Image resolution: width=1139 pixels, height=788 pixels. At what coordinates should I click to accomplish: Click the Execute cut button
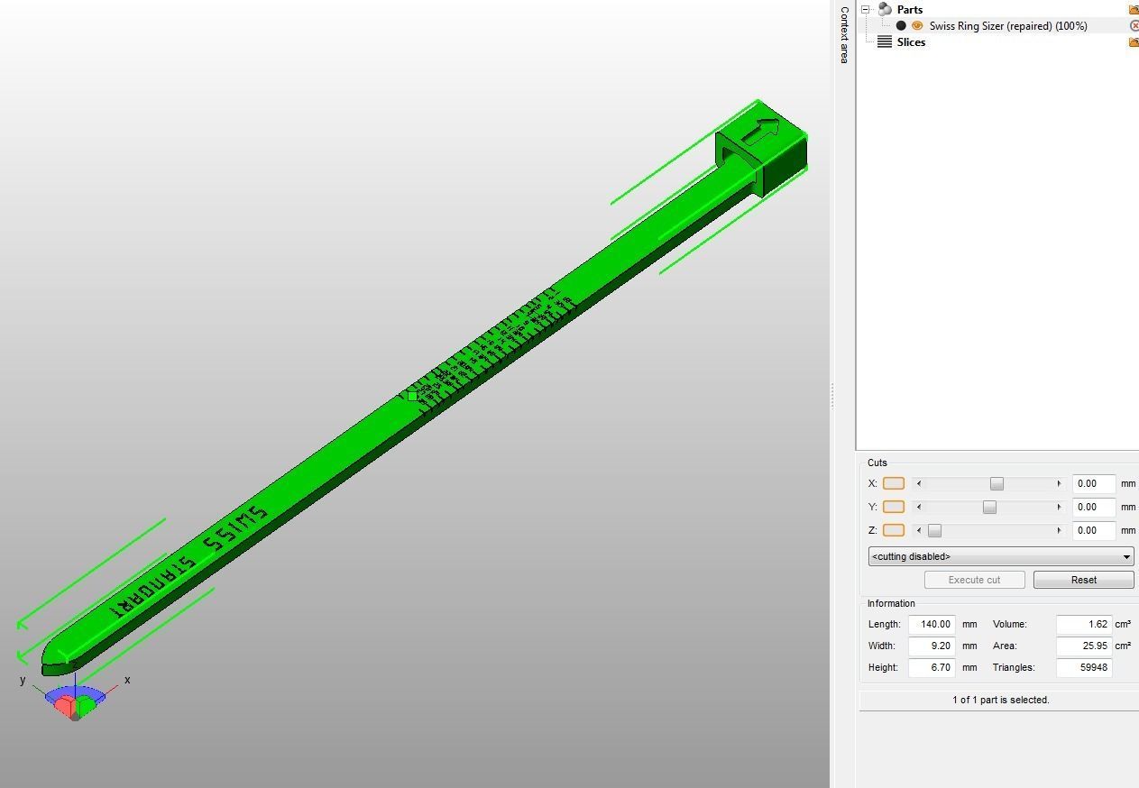pos(974,580)
